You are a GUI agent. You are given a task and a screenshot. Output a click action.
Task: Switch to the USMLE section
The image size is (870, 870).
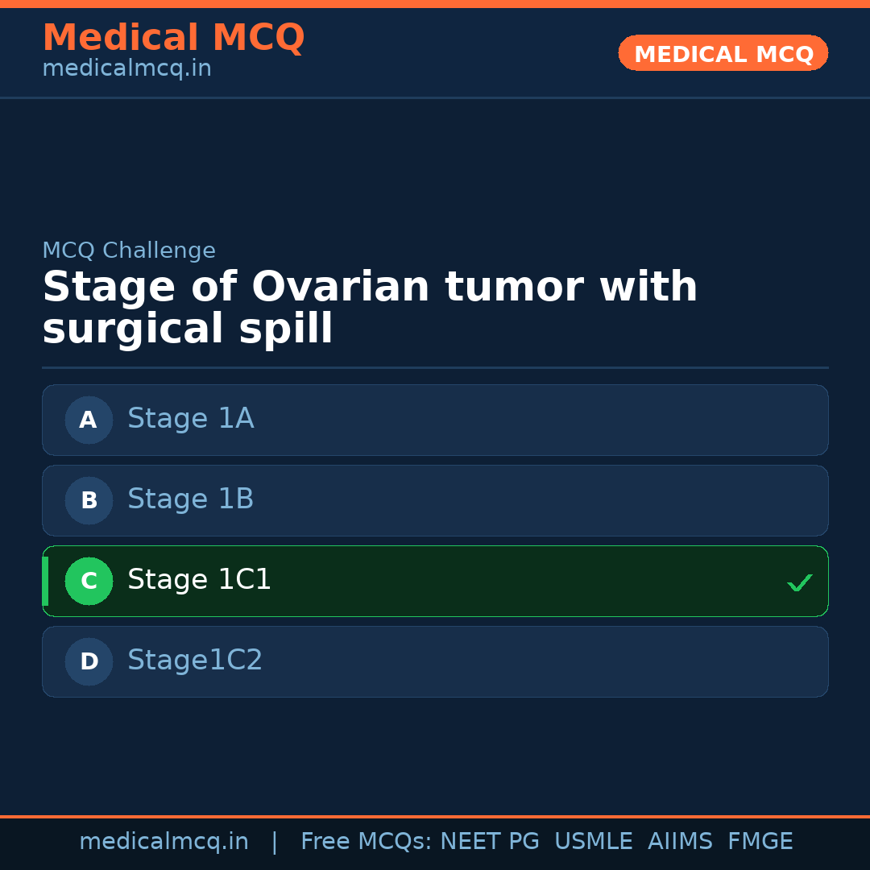[x=594, y=841]
